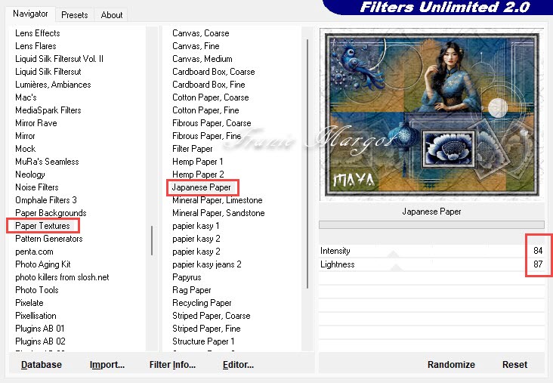Choose papier kasy jeans 2 filter
Image resolution: width=553 pixels, height=383 pixels.
(x=207, y=264)
